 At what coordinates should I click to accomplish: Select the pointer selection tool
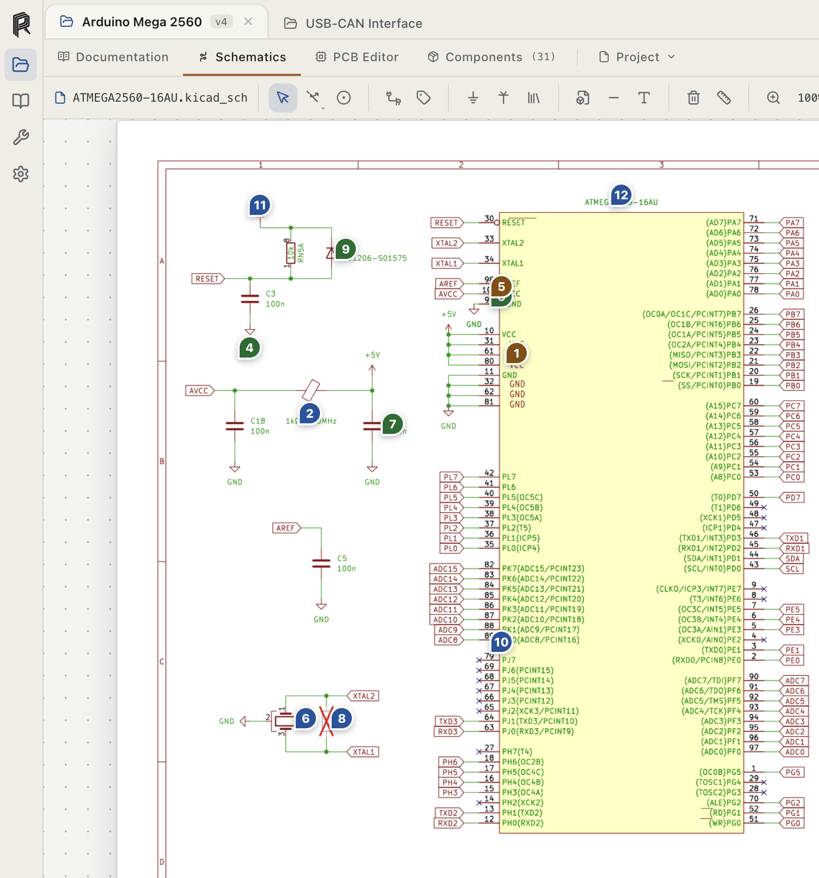coord(283,98)
